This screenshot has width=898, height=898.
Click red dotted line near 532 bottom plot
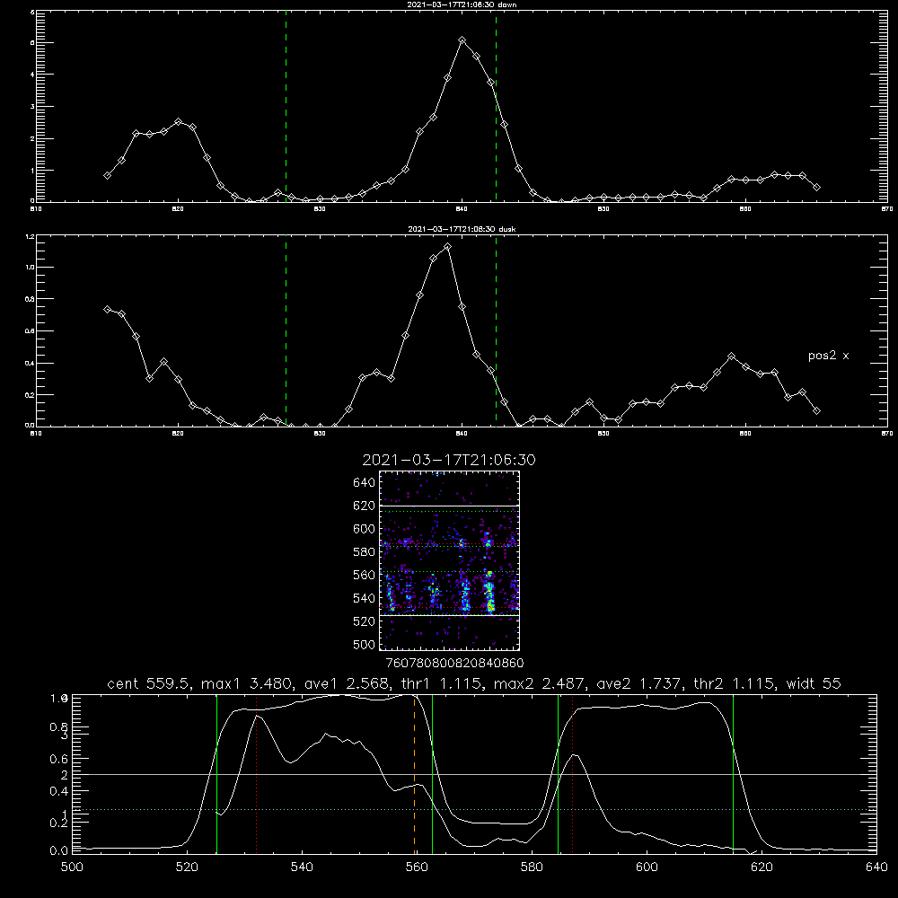(x=256, y=773)
